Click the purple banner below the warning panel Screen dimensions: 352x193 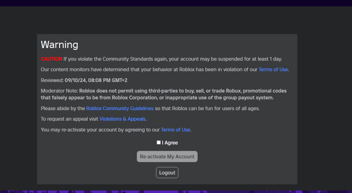176,192
